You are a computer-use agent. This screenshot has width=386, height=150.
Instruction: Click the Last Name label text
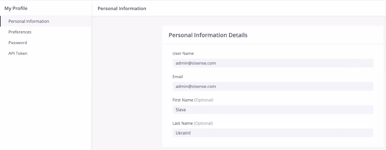pos(183,123)
